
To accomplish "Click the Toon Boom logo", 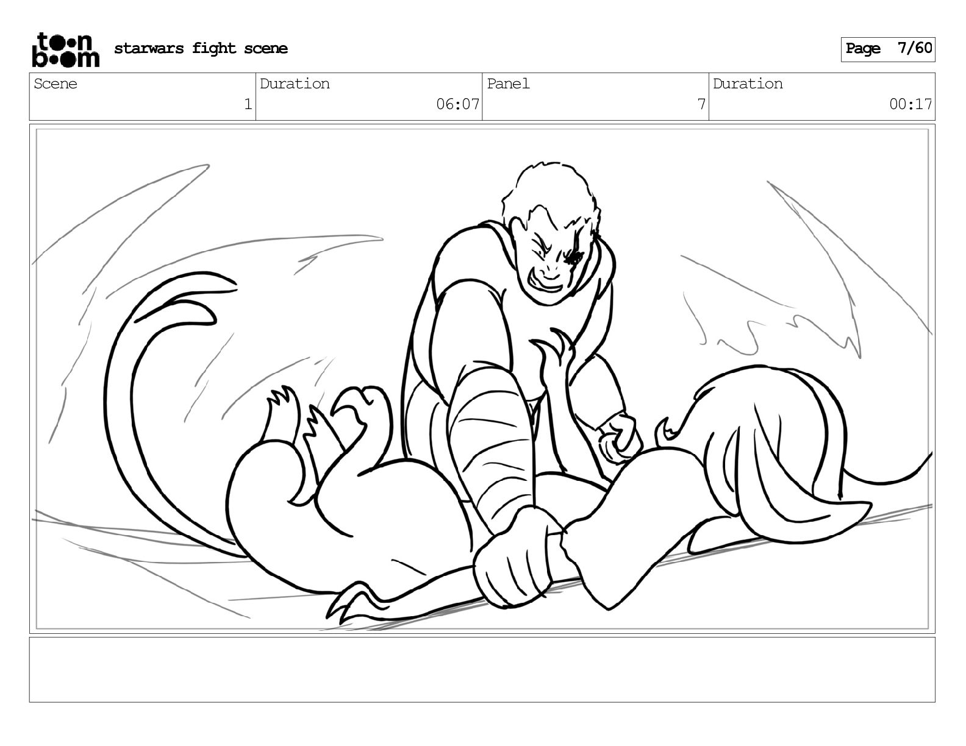I will click(65, 49).
